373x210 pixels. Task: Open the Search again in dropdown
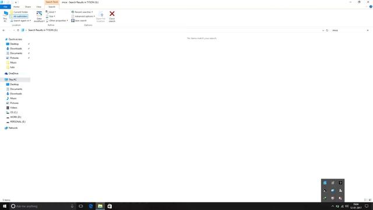pyautogui.click(x=20, y=21)
